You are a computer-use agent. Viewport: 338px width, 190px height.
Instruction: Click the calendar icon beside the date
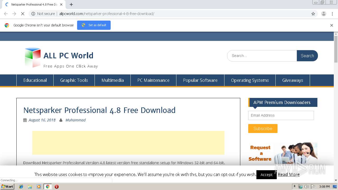pos(25,120)
